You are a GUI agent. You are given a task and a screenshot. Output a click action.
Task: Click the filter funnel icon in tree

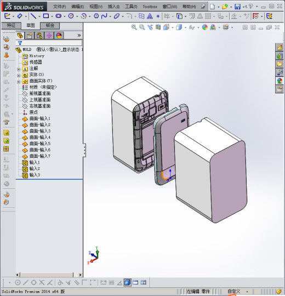20,43
